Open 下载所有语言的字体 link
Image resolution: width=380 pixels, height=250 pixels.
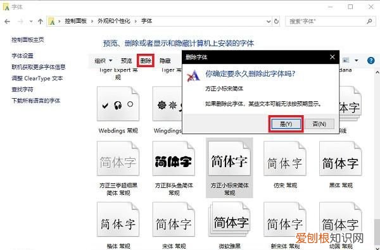(x=36, y=101)
